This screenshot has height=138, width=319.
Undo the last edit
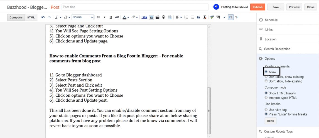coord(43,17)
